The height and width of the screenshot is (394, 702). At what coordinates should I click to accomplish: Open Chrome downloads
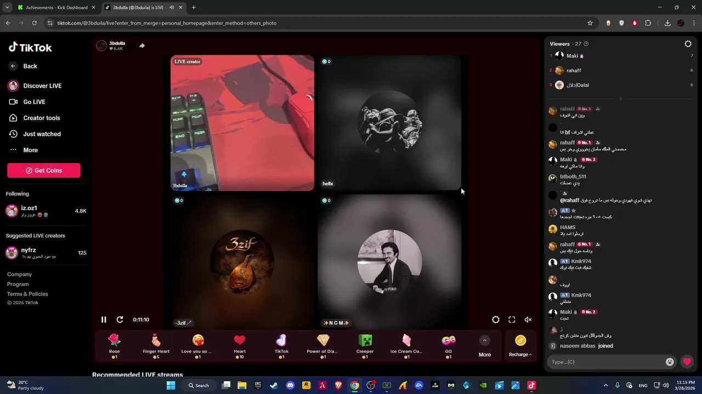[667, 23]
